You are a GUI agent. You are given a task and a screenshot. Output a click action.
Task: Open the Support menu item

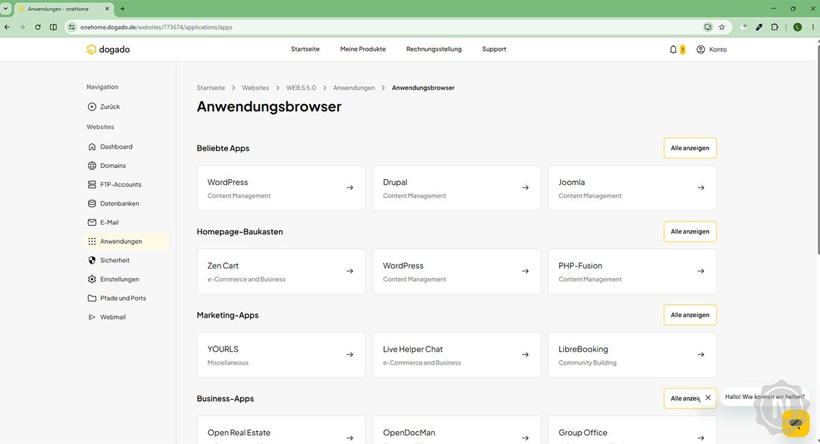point(494,49)
